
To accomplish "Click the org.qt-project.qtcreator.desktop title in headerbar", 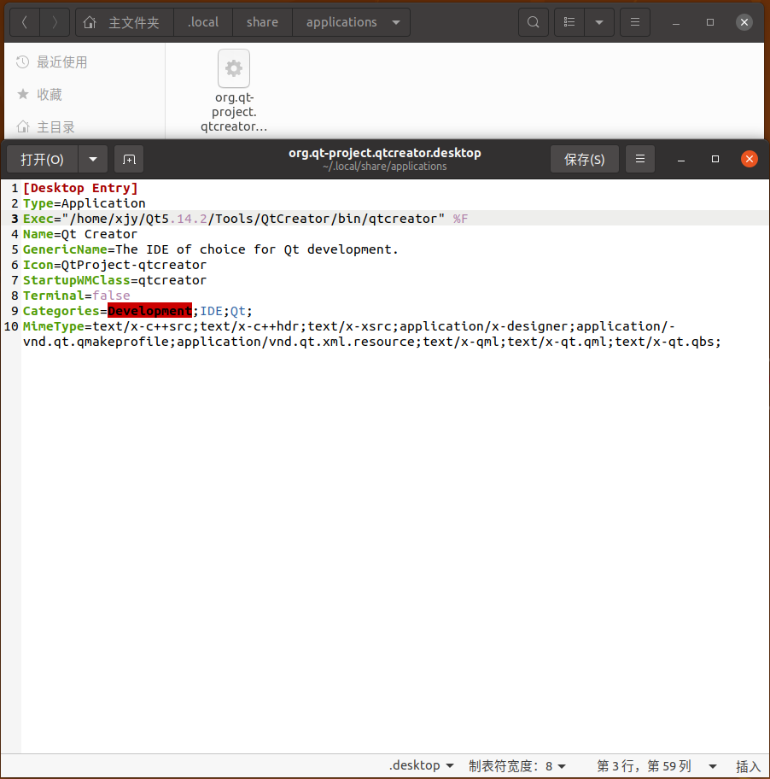I will [385, 153].
